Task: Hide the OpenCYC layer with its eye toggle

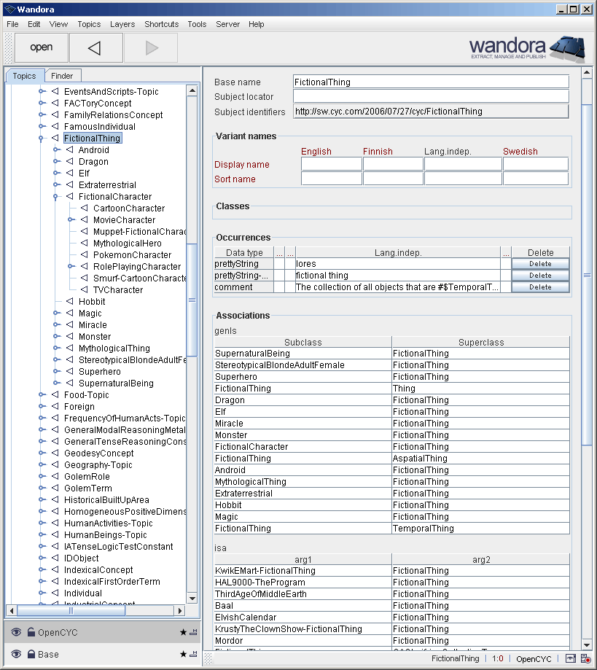Action: 16,632
